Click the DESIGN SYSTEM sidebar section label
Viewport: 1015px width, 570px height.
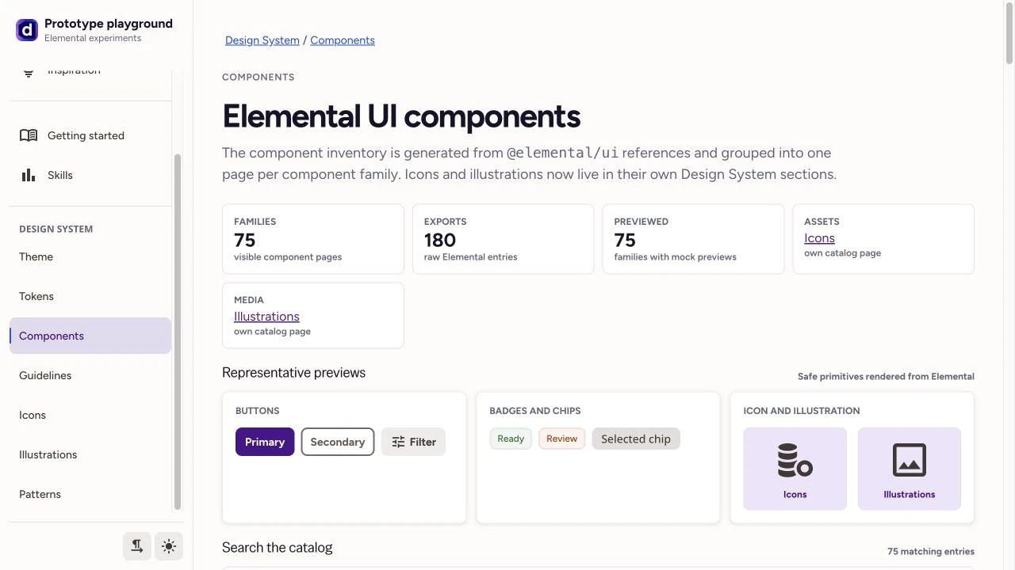click(x=56, y=229)
